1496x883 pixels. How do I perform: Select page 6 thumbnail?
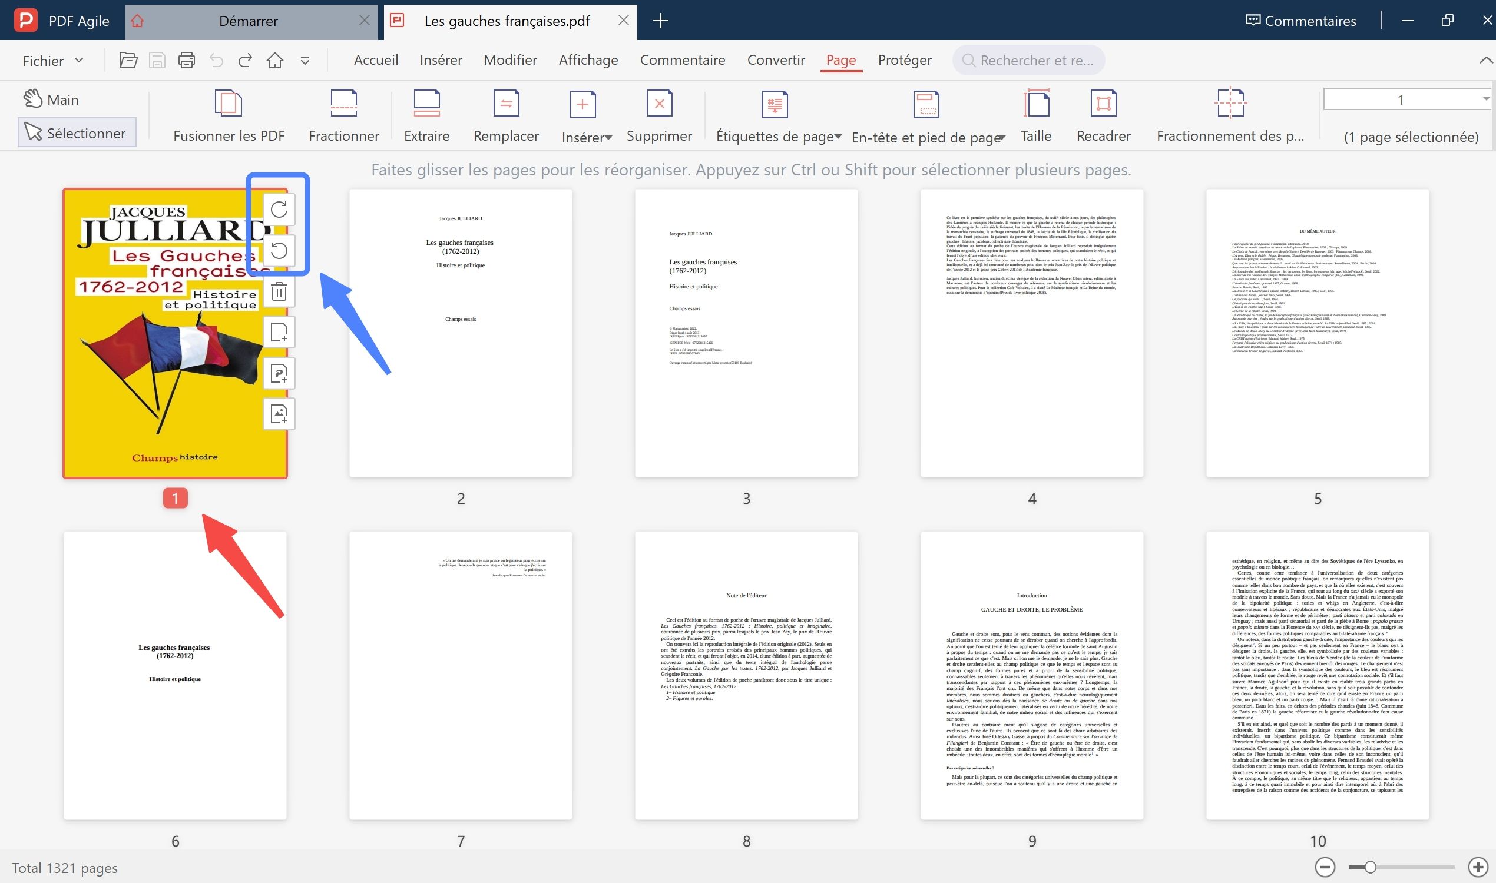point(175,675)
